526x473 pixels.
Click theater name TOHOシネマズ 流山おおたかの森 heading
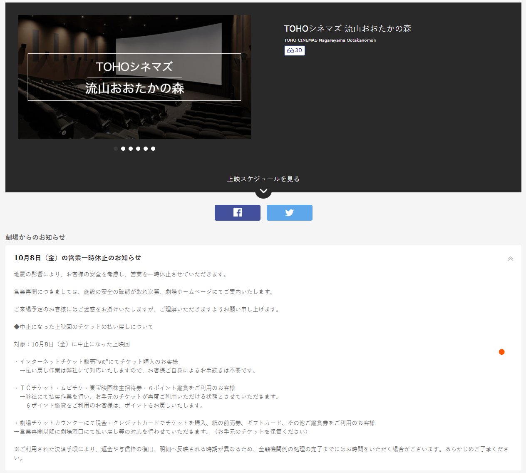[x=348, y=28]
